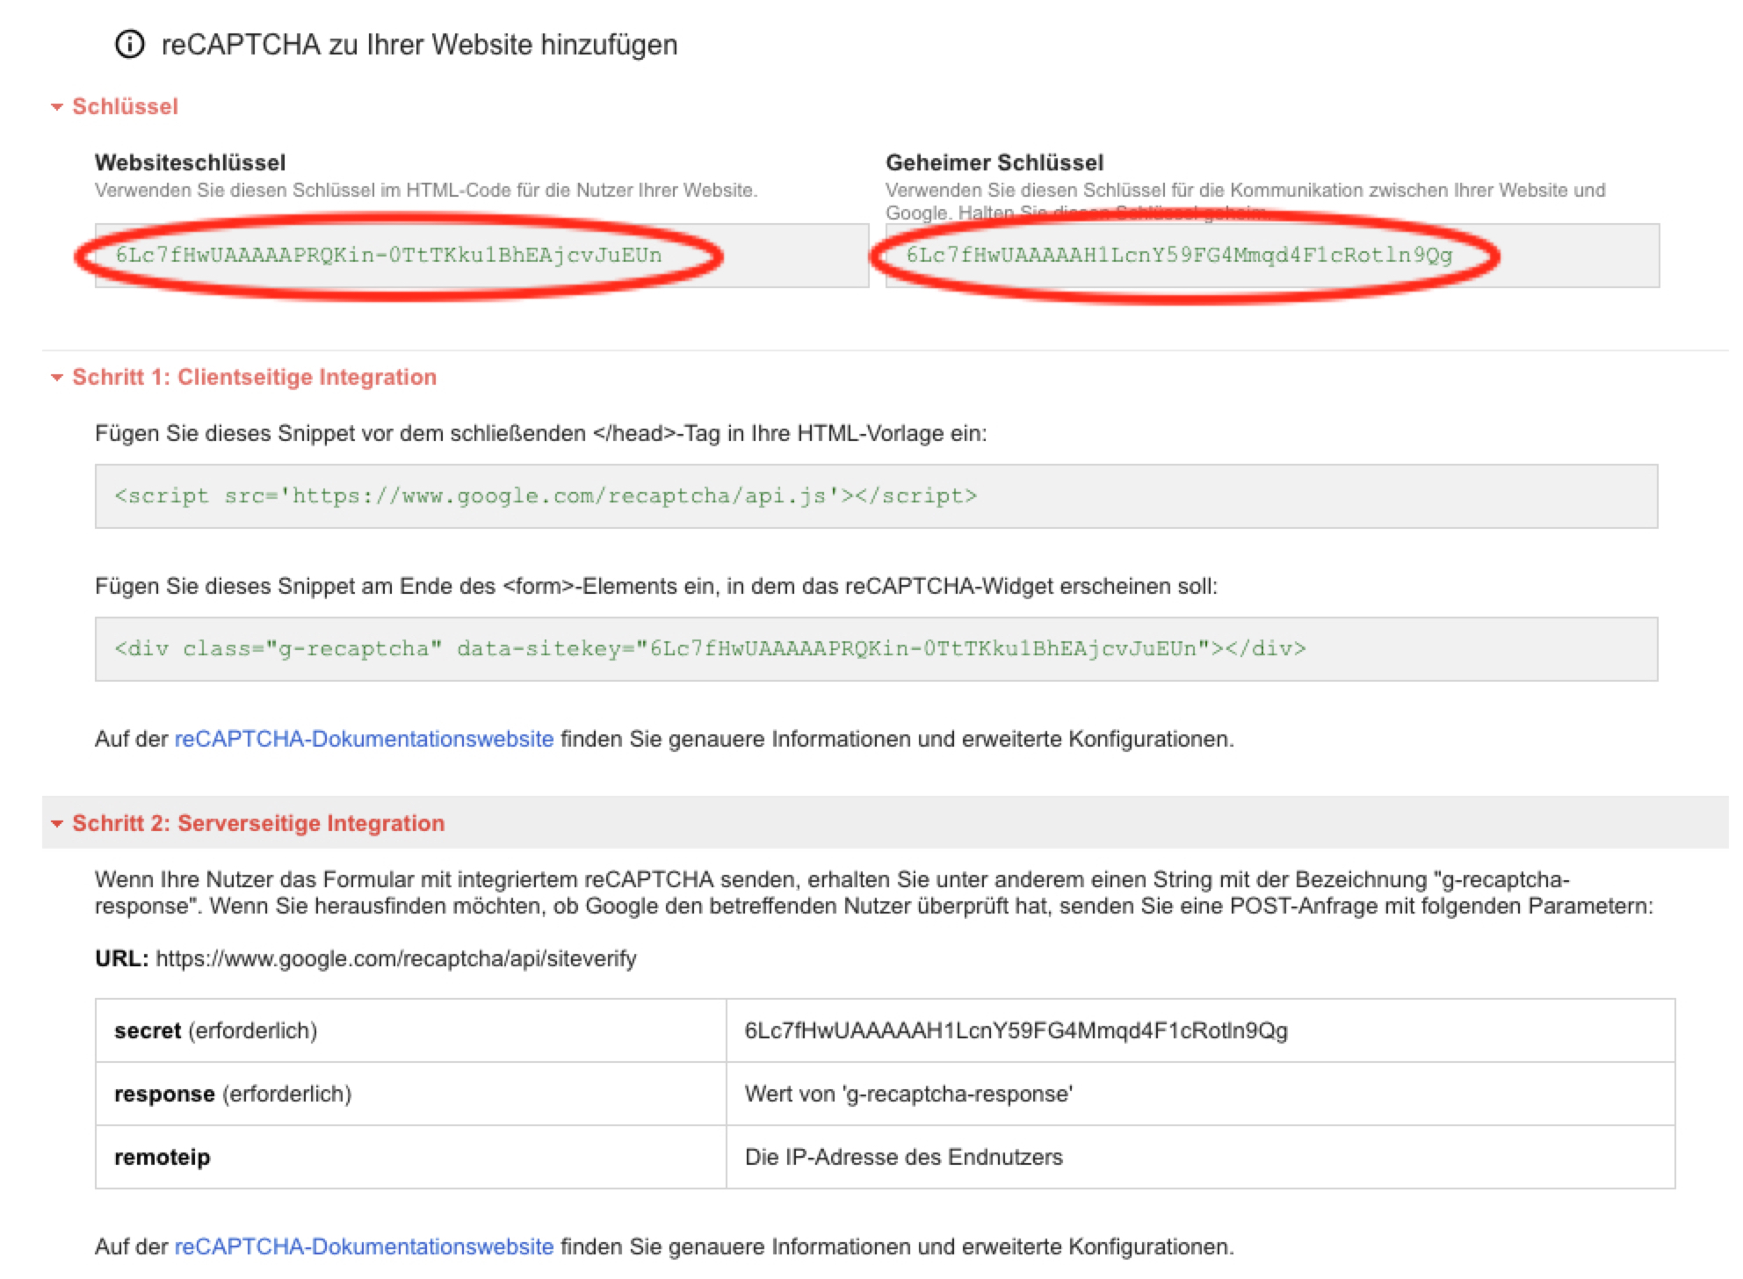
Task: Collapse the Schlüssel section
Action: [57, 107]
